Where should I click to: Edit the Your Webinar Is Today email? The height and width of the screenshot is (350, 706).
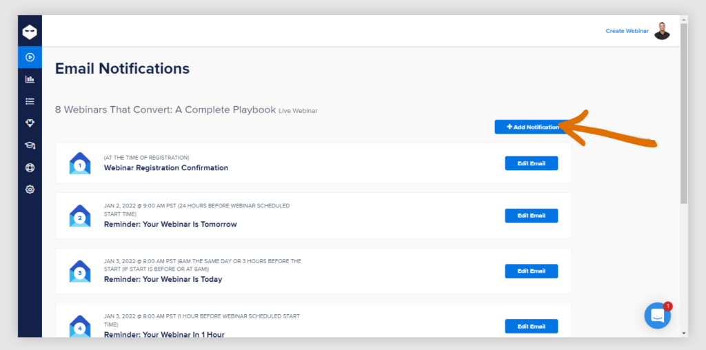coord(532,271)
